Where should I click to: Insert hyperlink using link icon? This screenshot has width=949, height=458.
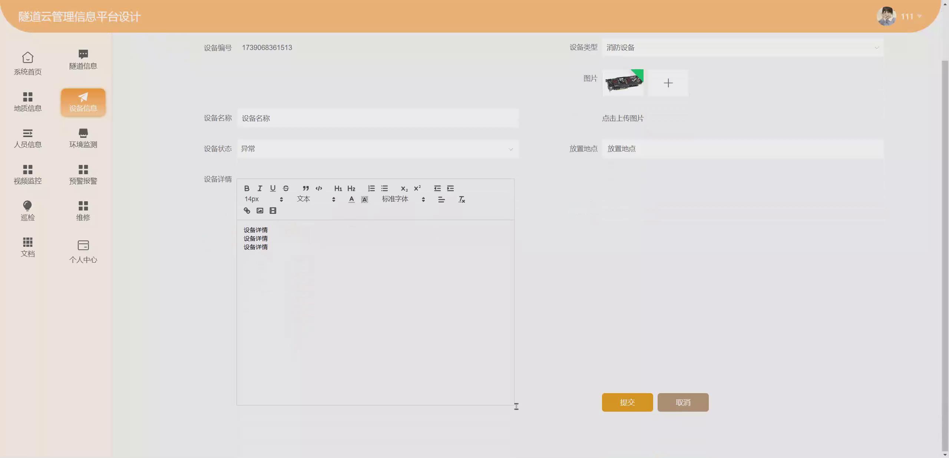(x=247, y=210)
